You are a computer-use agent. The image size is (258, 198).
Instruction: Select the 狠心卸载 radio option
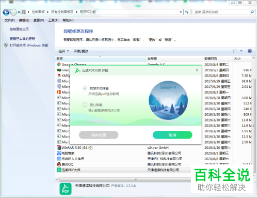[x=85, y=105]
